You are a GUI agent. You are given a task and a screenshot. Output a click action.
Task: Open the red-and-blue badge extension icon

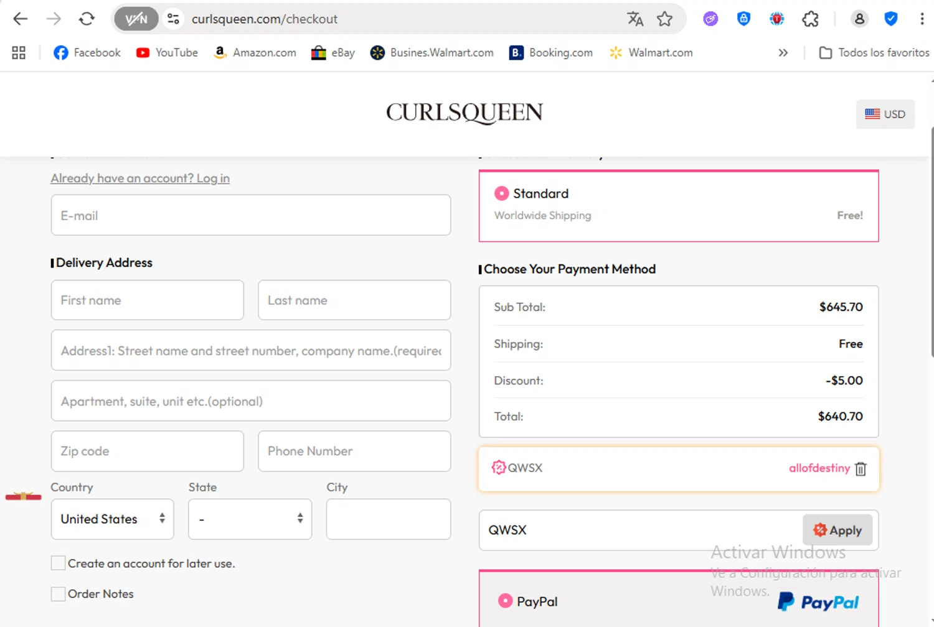tap(776, 19)
